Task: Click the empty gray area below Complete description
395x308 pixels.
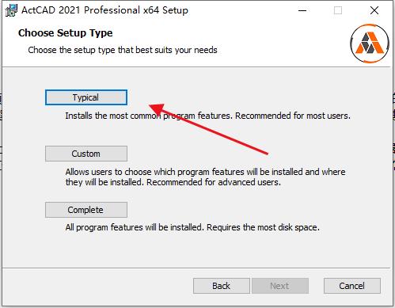Action: pos(196,251)
